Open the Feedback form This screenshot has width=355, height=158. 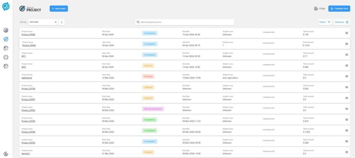339,9
